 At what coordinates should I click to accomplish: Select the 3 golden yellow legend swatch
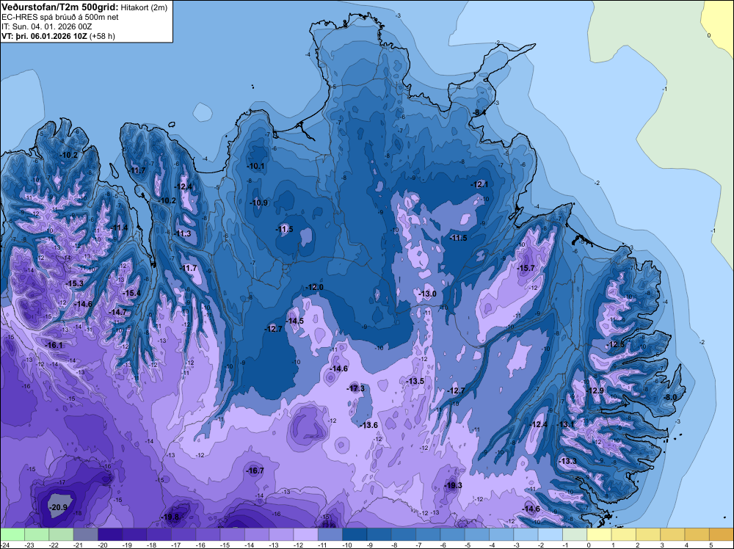click(x=672, y=534)
